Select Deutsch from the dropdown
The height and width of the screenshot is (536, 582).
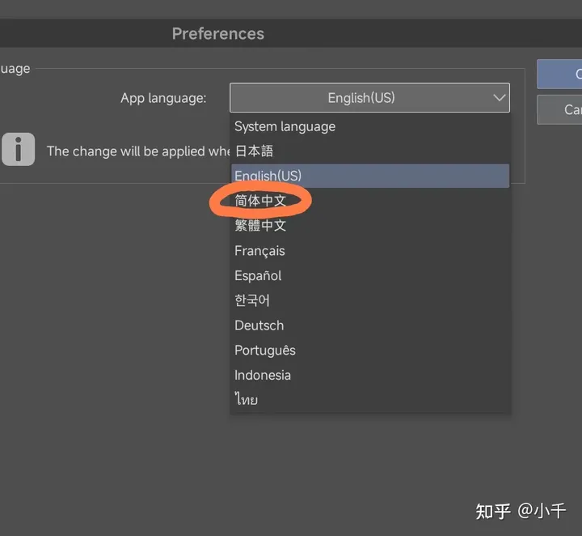click(x=259, y=325)
